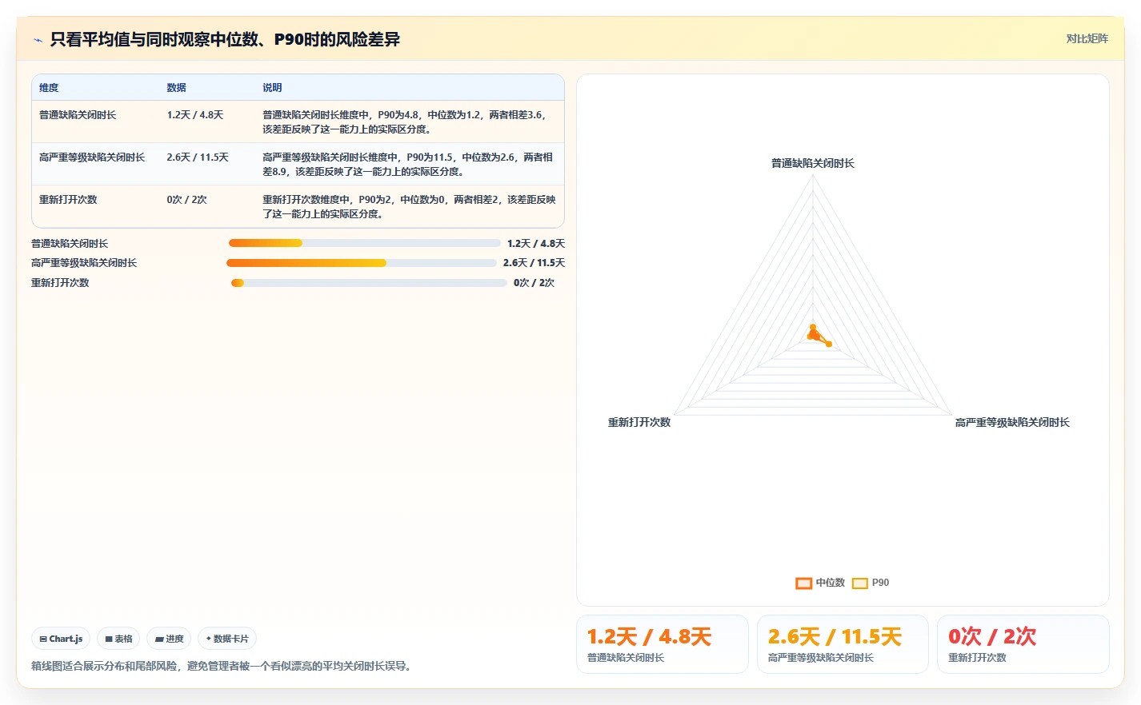
Task: Click the 重新打开次数 progress bar
Action: click(369, 283)
